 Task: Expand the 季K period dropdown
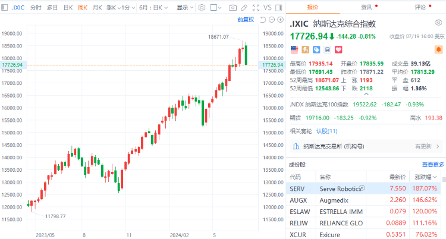(x=112, y=8)
